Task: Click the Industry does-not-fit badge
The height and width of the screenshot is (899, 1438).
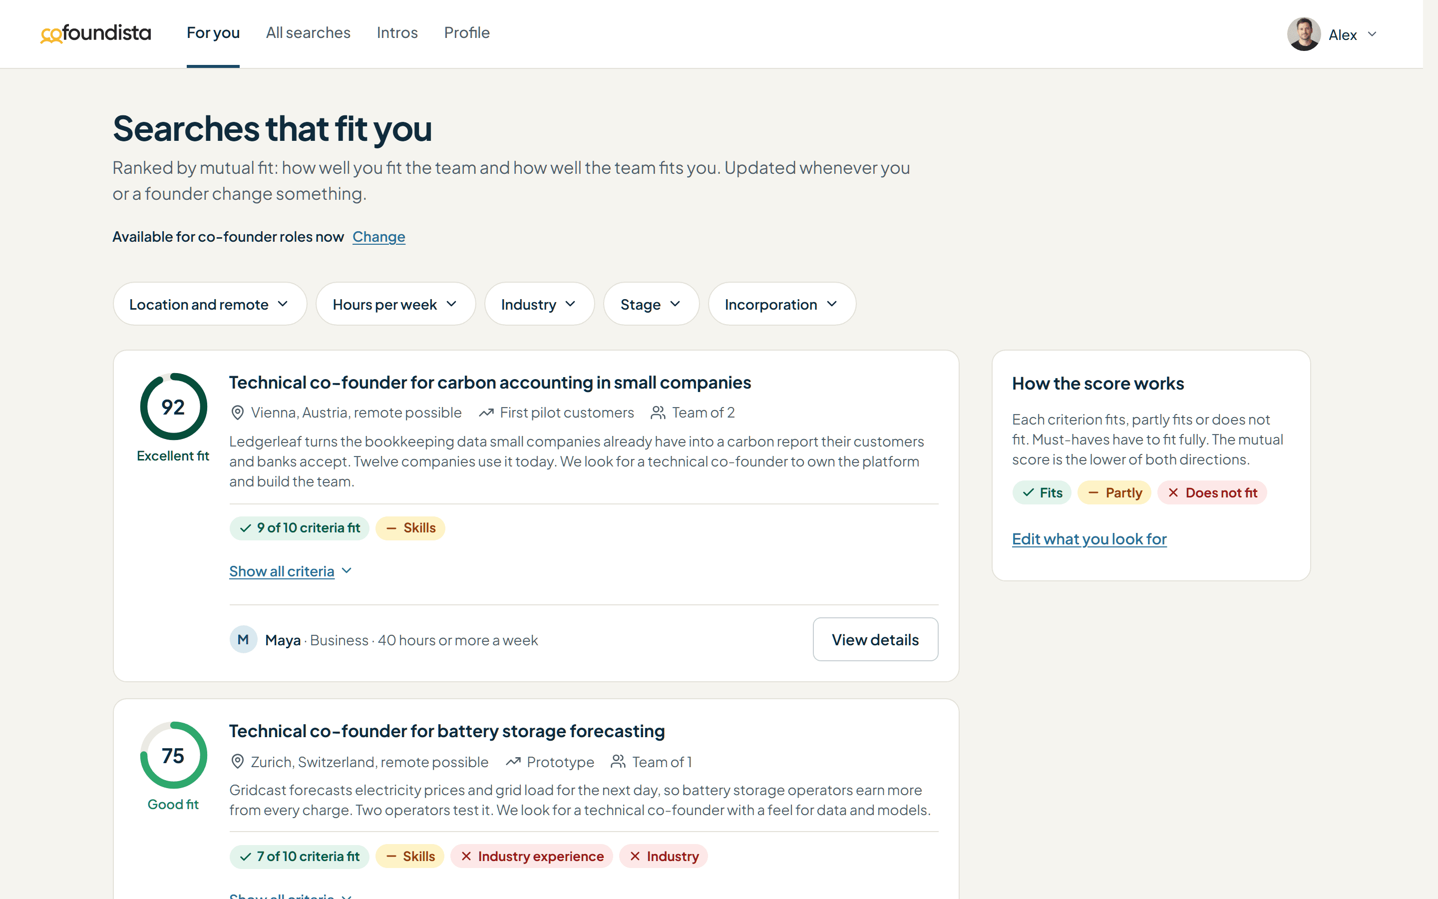Action: pyautogui.click(x=663, y=856)
